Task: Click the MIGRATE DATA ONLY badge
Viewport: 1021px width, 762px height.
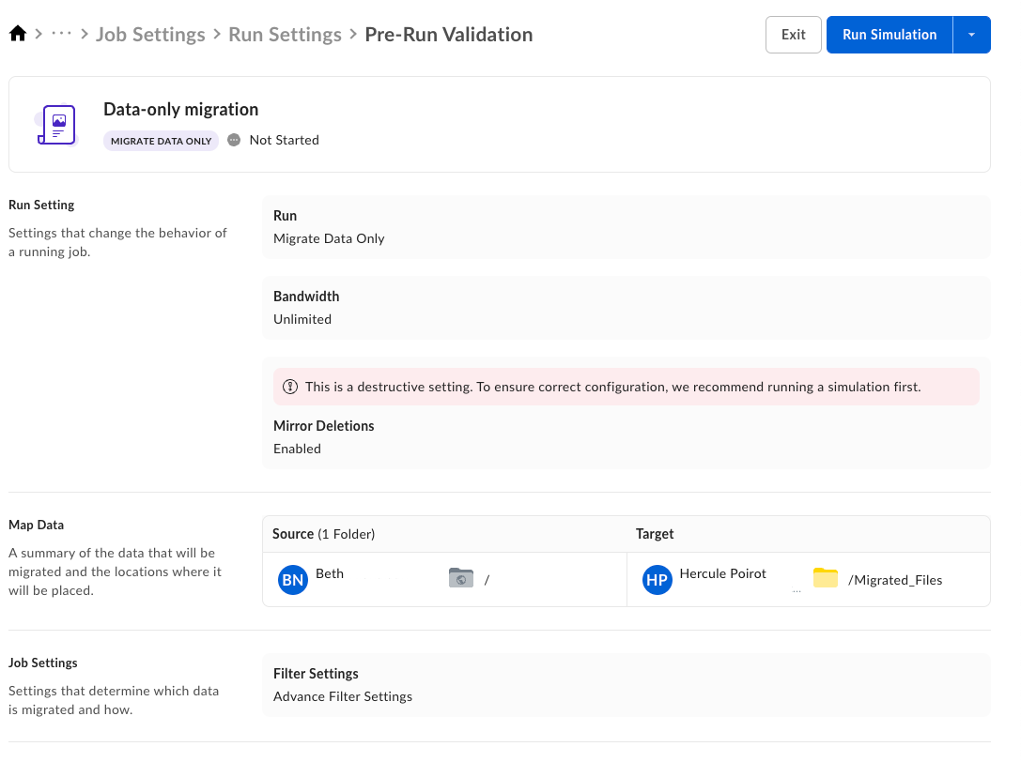Action: tap(161, 141)
